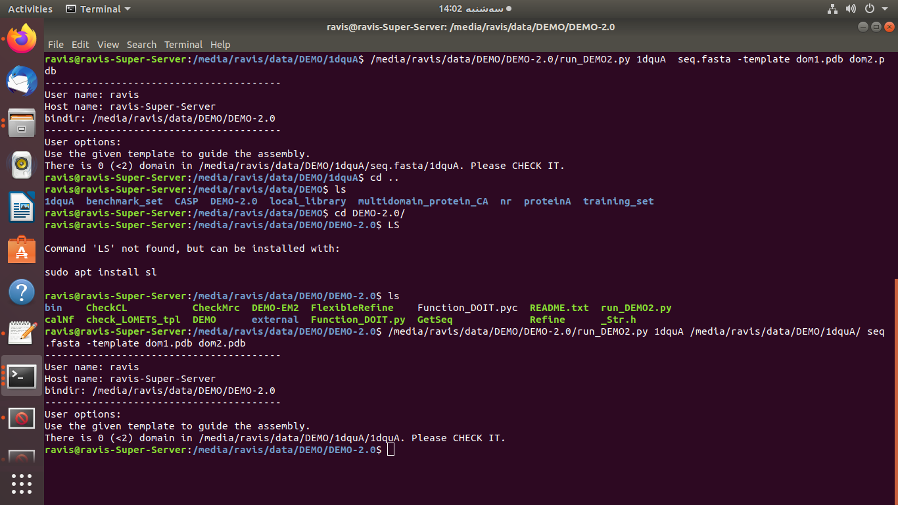Viewport: 898px width, 505px height.
Task: Open Rhythmbox music player in the dock
Action: pyautogui.click(x=22, y=165)
